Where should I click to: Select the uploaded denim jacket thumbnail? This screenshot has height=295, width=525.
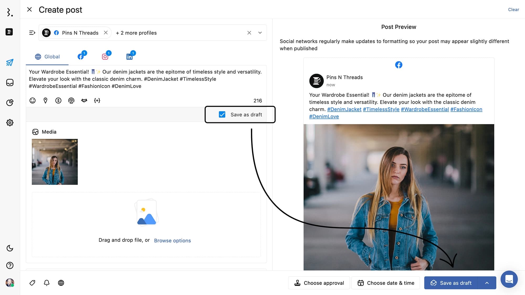tap(55, 162)
